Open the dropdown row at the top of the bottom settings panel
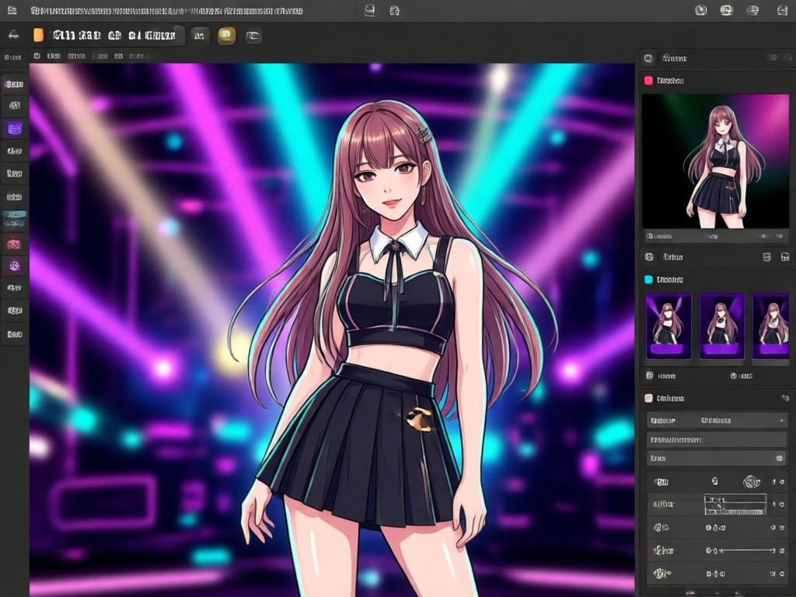This screenshot has width=796, height=597. 717,421
